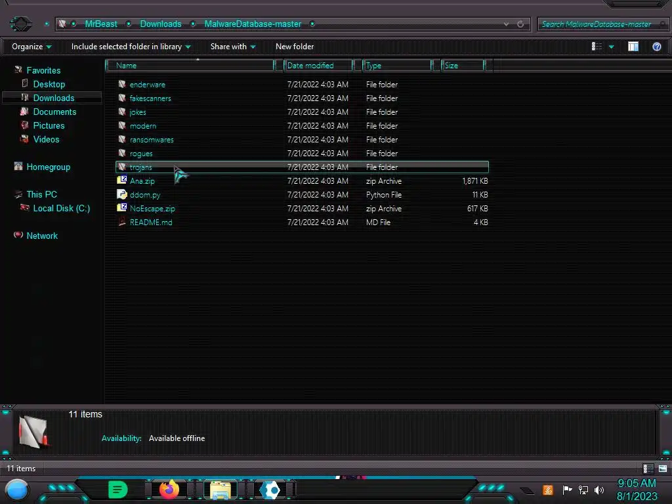
Task: Open Pictures in the navigation pane
Action: tap(49, 125)
